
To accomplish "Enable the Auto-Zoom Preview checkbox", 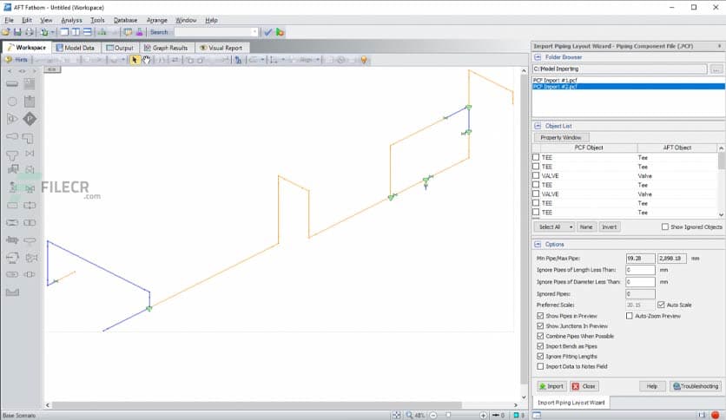I will click(x=630, y=316).
